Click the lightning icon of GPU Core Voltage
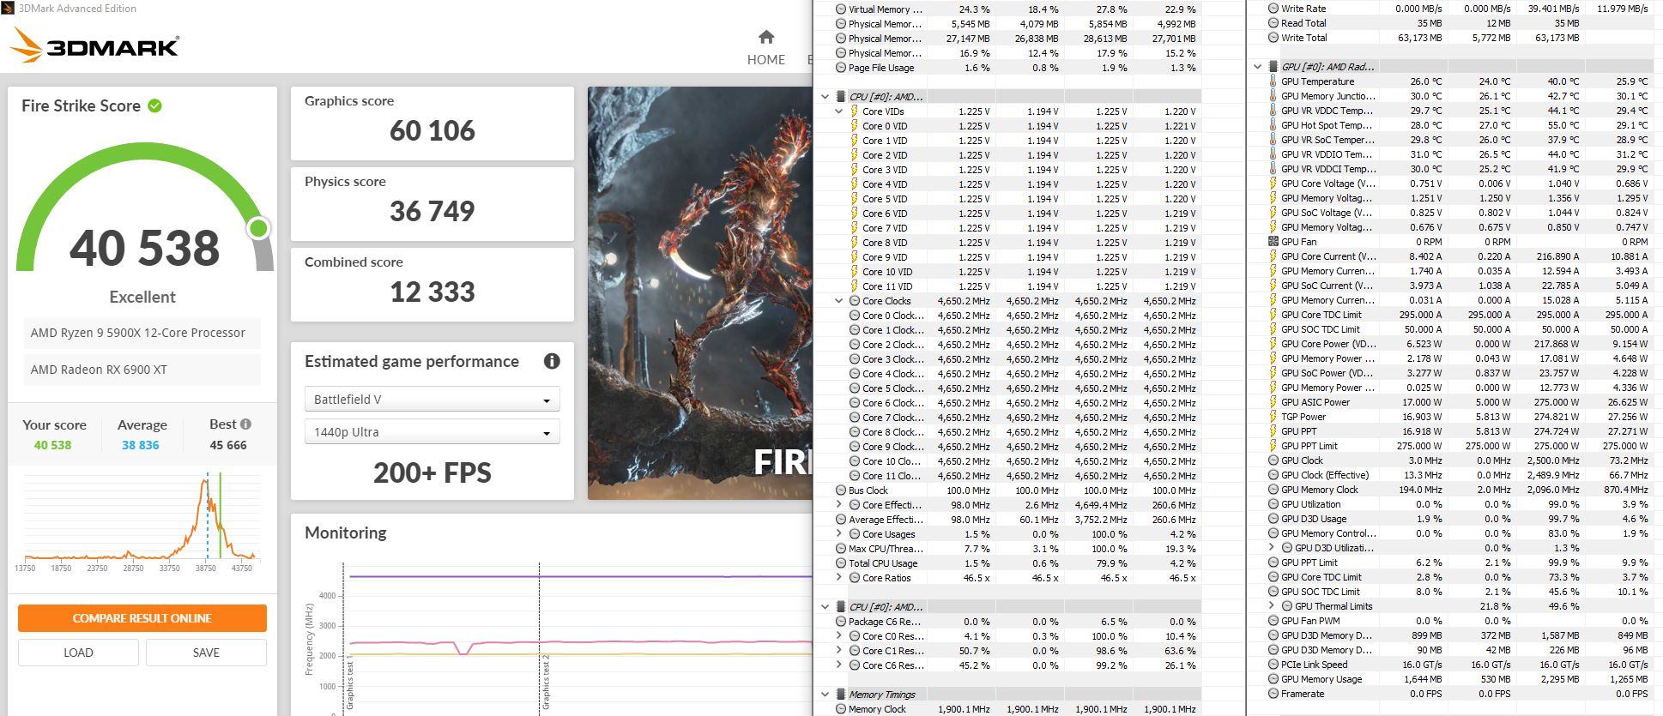This screenshot has height=716, width=1663. (x=1273, y=184)
